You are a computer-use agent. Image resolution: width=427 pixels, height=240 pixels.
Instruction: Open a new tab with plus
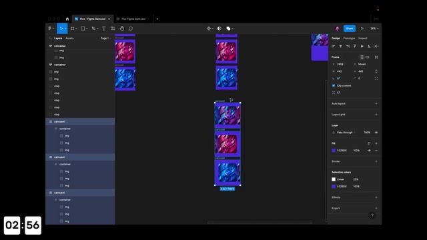click(x=157, y=19)
